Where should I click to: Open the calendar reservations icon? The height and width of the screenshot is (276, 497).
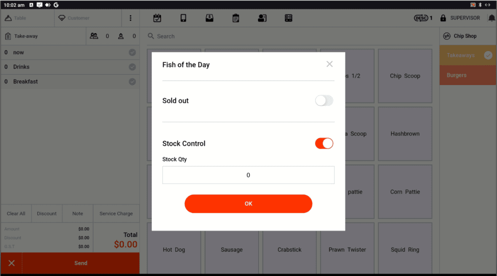tap(157, 18)
